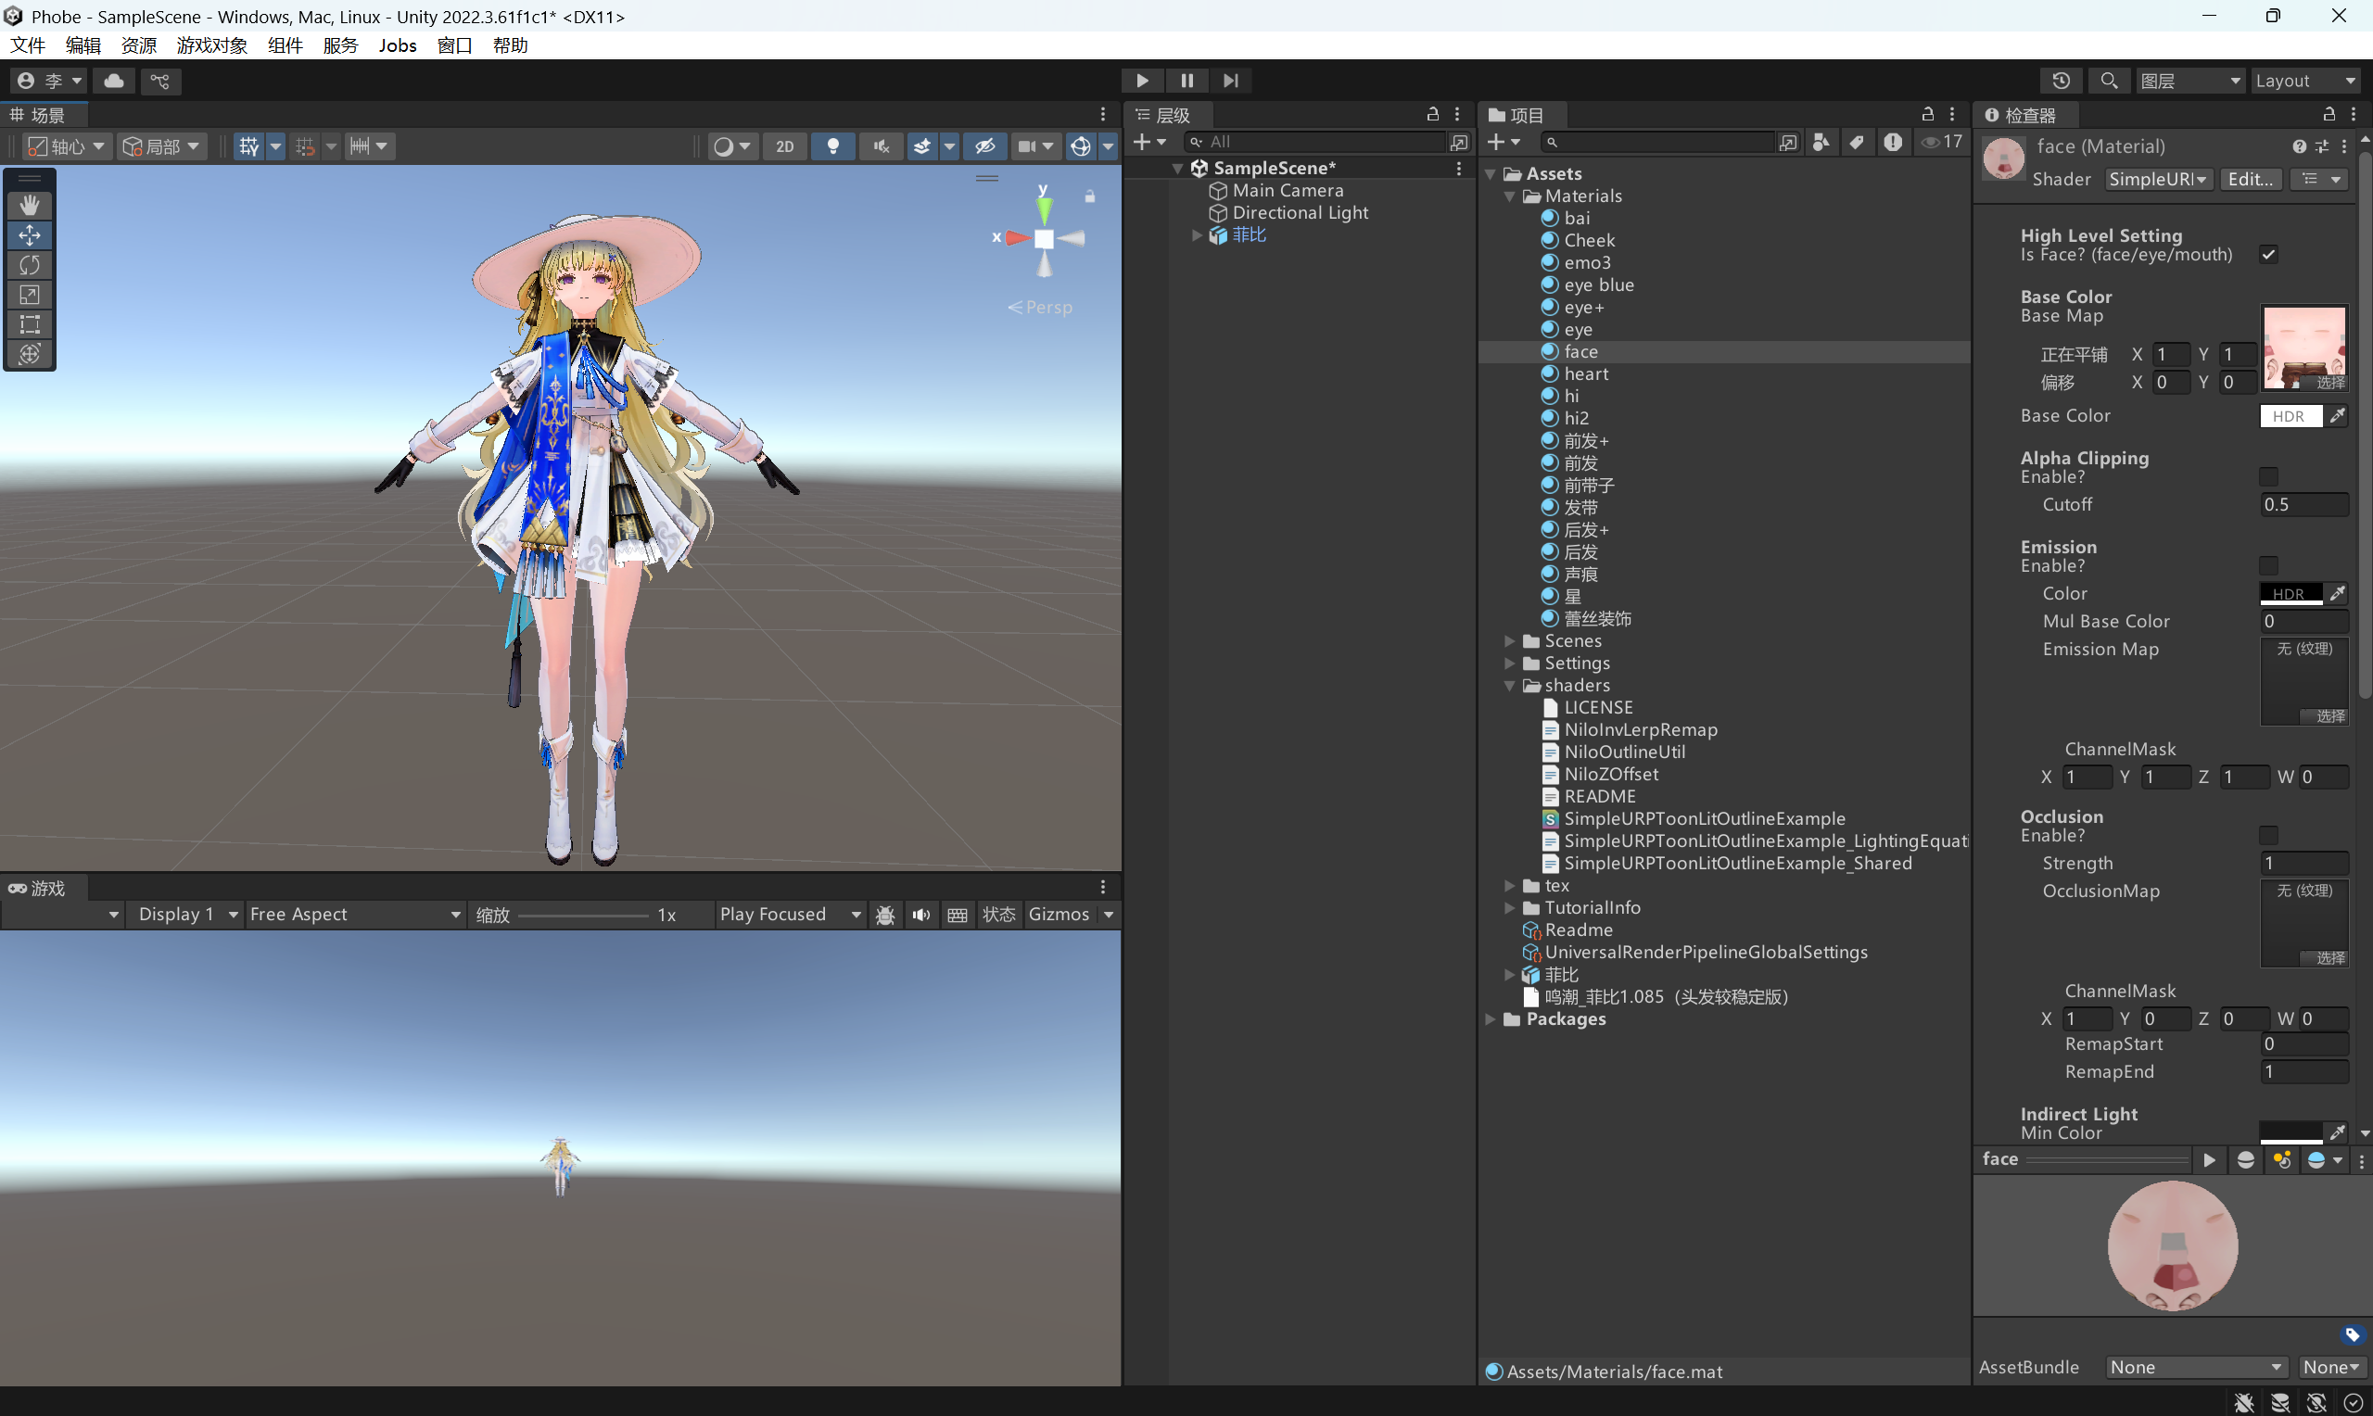Open the Layout dropdown
The width and height of the screenshot is (2373, 1416).
pos(2305,82)
